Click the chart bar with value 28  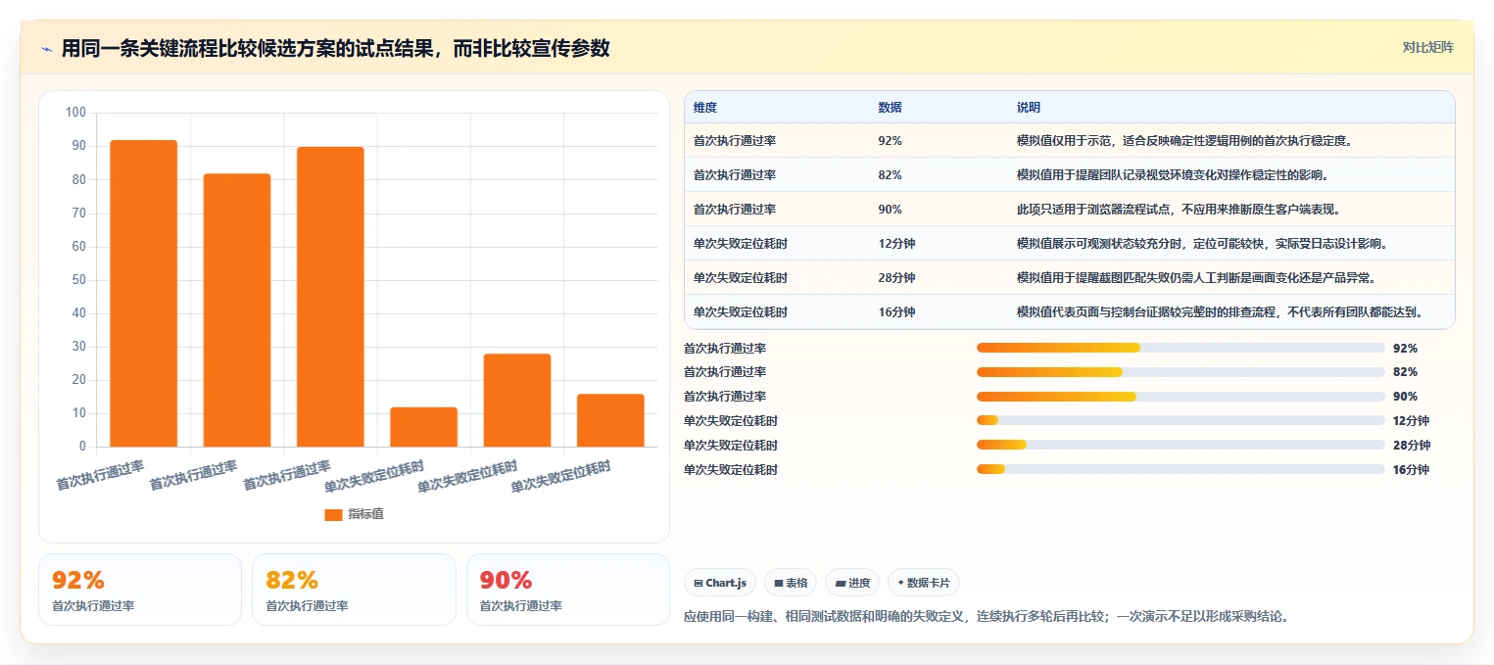[517, 401]
